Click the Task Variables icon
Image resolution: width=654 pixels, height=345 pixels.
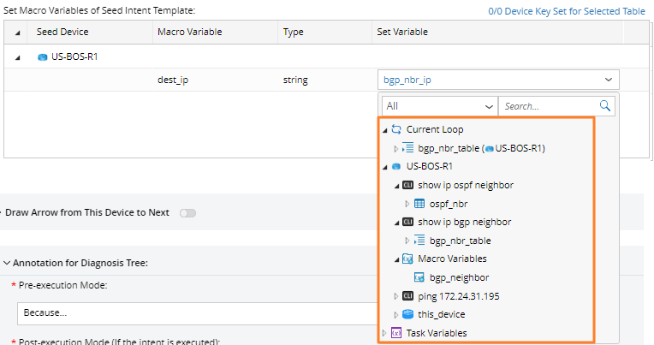pos(395,333)
